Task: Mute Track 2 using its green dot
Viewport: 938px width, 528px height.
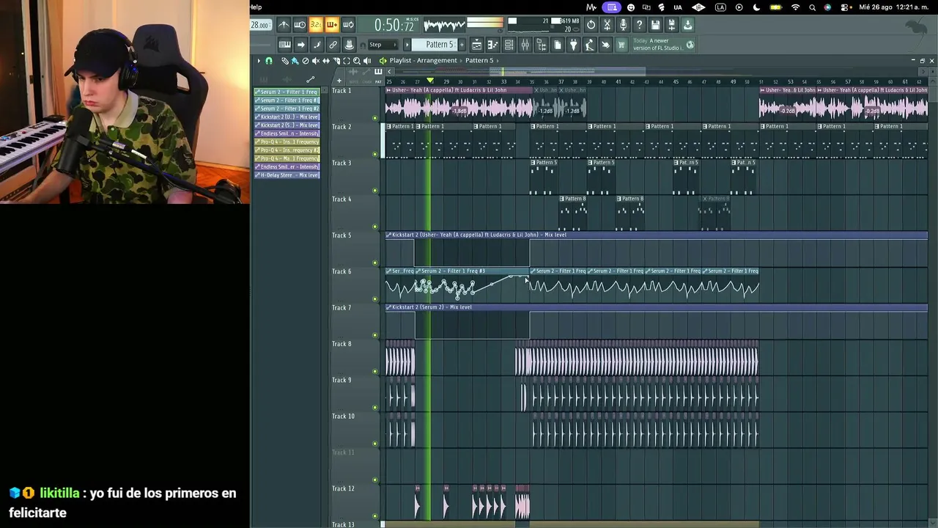Action: 375,154
